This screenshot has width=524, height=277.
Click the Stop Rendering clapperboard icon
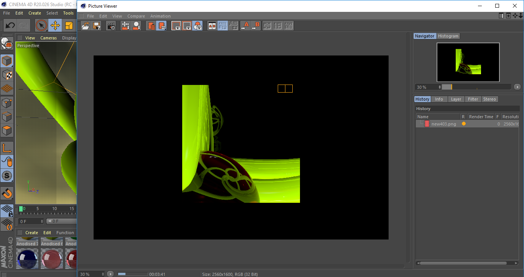click(x=111, y=26)
